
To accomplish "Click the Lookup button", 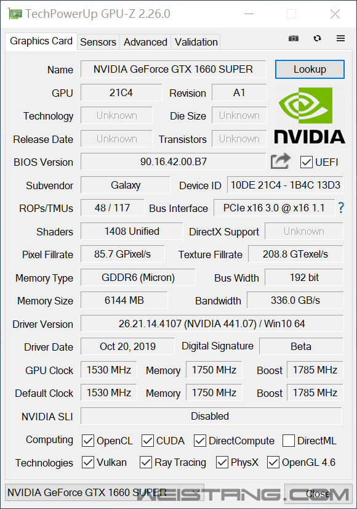I will tap(310, 69).
